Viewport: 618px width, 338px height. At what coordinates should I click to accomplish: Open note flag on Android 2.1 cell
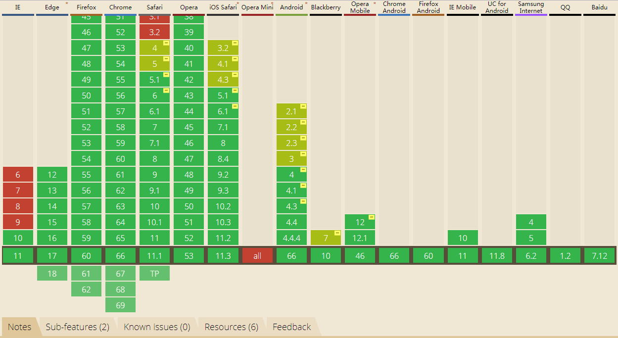[303, 106]
